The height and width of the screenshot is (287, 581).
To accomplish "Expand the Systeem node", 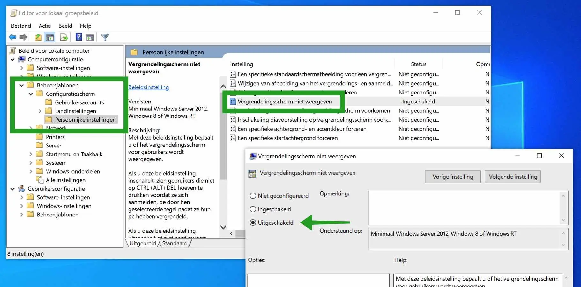I will 31,163.
